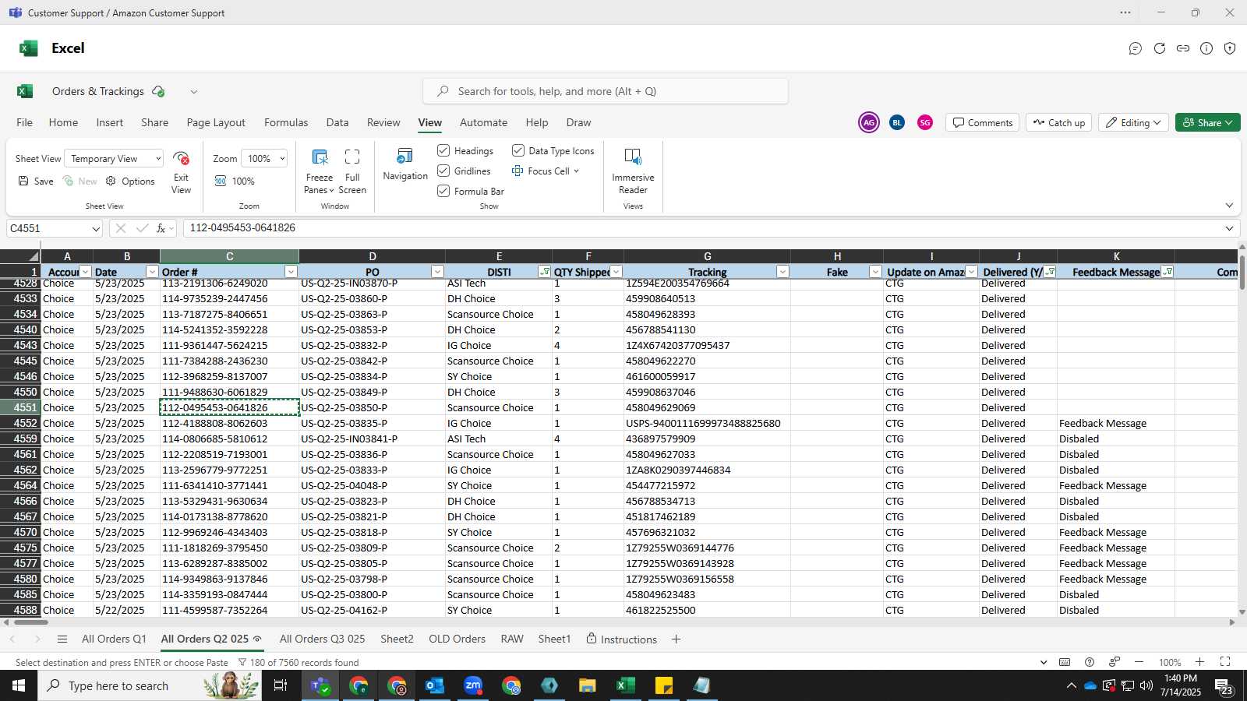Click the sheet view Options gear
This screenshot has width=1247, height=701.
coord(111,181)
